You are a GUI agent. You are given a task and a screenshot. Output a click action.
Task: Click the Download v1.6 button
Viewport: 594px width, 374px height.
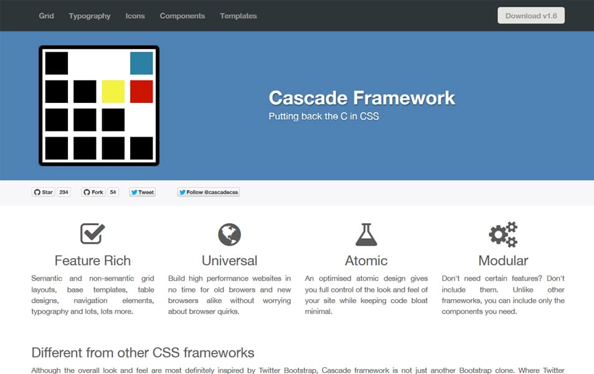click(530, 16)
